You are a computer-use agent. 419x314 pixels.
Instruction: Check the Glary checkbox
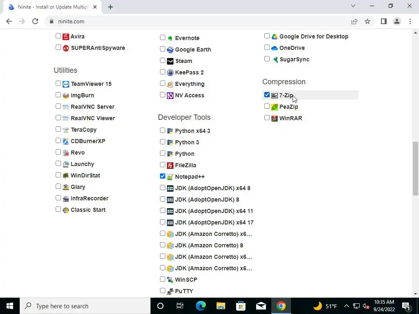(x=58, y=186)
